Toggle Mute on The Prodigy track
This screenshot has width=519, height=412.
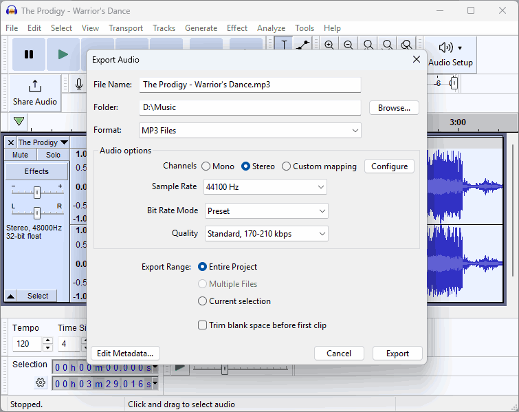pyautogui.click(x=20, y=155)
